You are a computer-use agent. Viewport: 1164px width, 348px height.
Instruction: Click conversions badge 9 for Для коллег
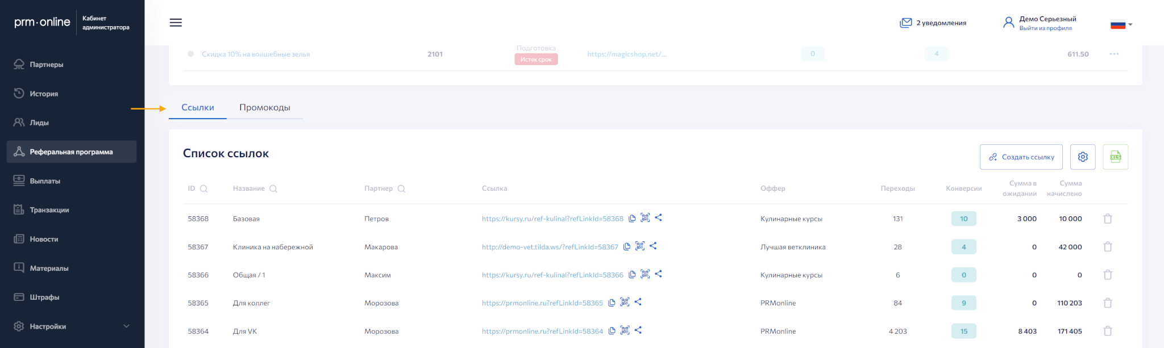(x=964, y=303)
